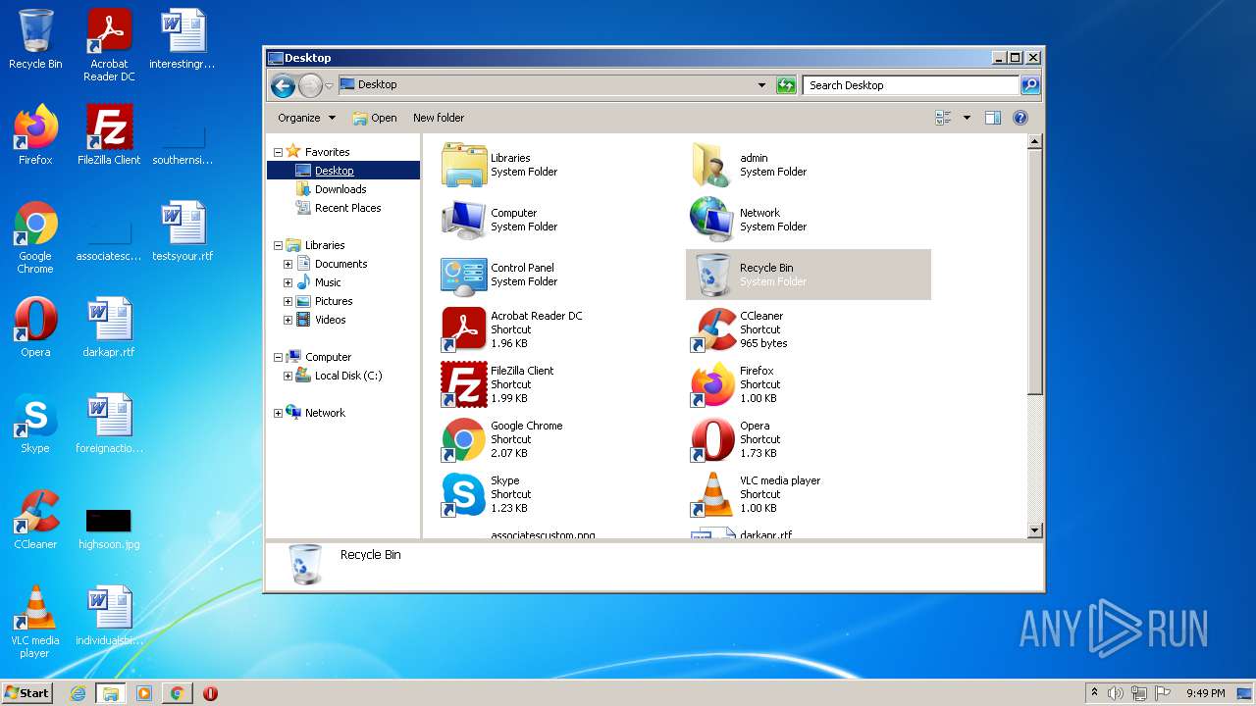Open the Organize menu

pos(306,118)
